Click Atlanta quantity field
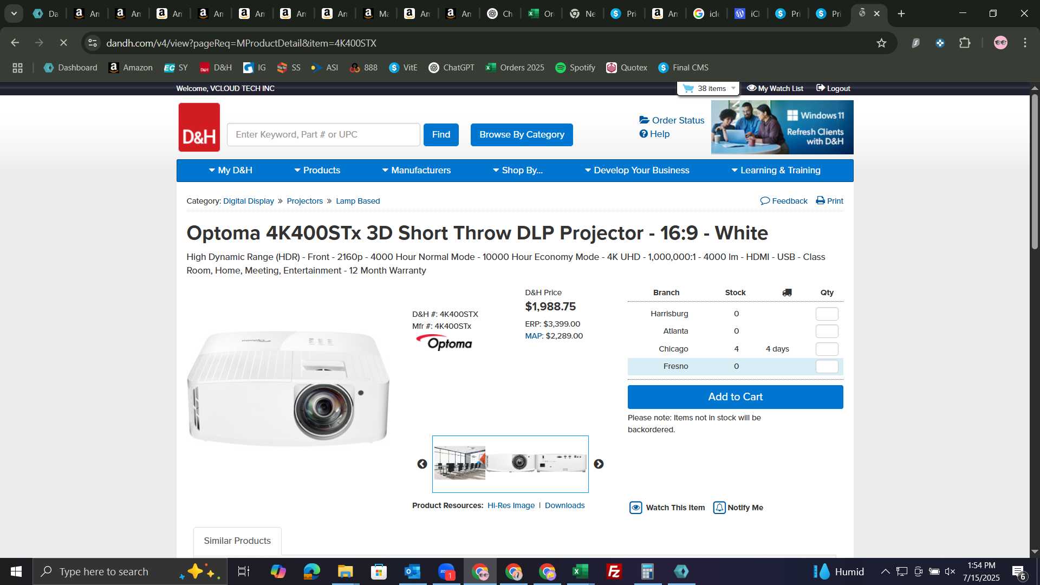The image size is (1040, 585). (x=827, y=331)
